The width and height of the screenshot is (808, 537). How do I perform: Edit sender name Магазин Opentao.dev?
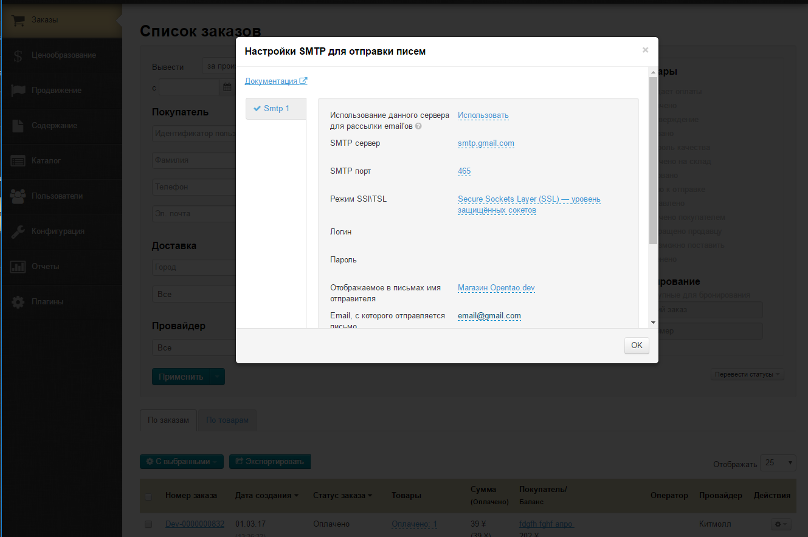[496, 288]
